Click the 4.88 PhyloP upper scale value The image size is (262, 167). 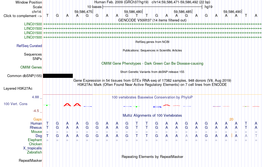(x=35, y=97)
